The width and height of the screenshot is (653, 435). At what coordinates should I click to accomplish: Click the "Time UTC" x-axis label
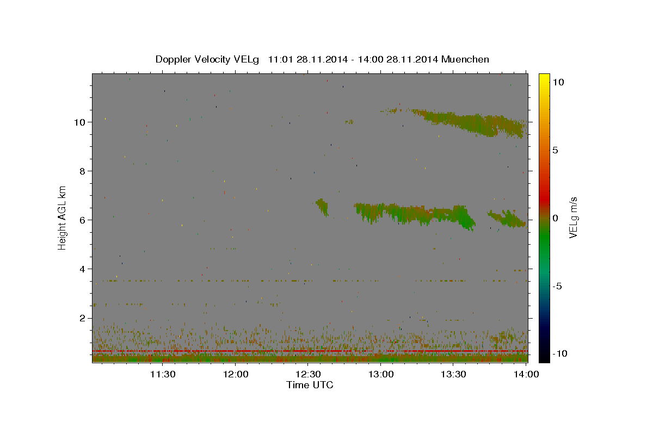click(x=310, y=385)
